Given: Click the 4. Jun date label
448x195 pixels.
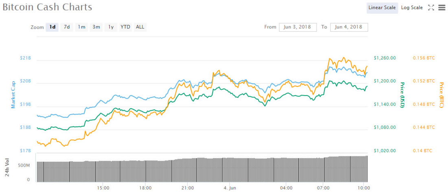Looking at the screenshot, I should pos(230,188).
